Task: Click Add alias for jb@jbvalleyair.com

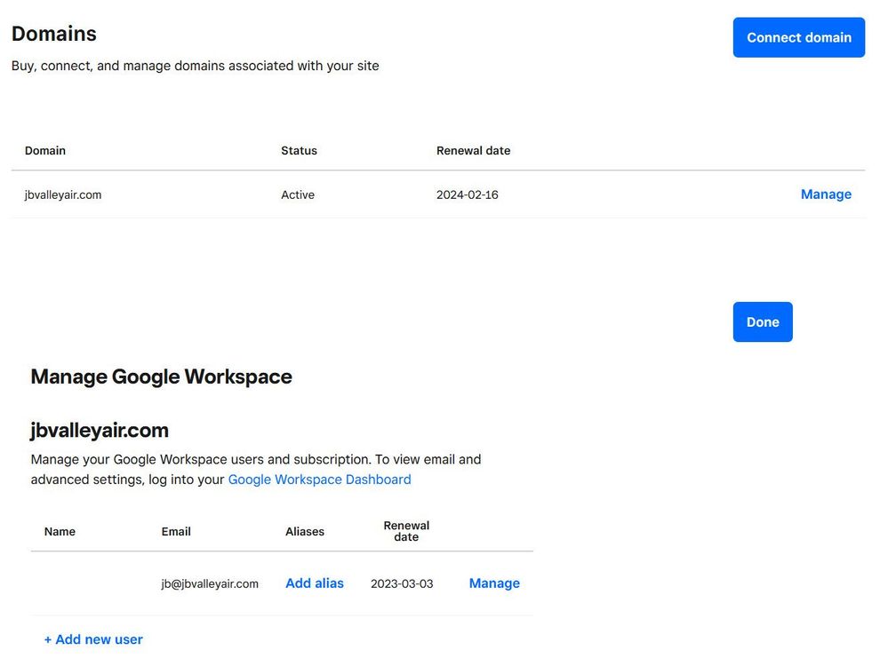Action: click(314, 583)
